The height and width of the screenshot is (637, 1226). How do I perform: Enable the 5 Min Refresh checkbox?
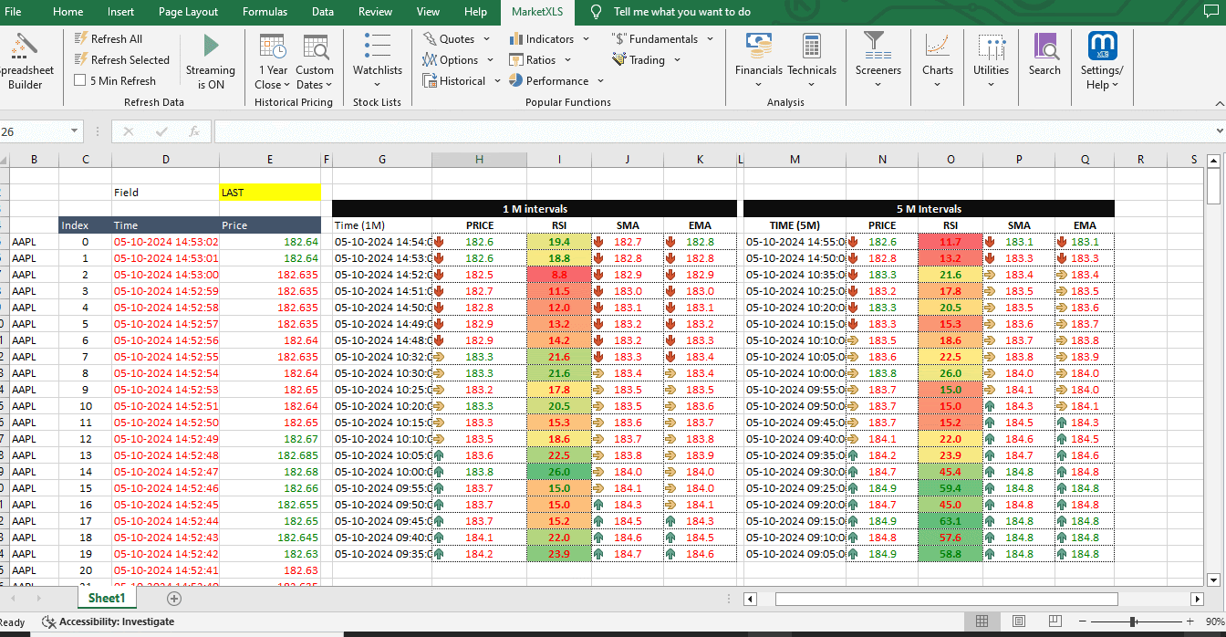pos(80,80)
